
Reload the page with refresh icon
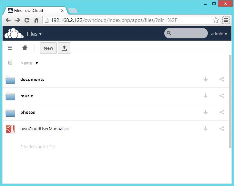coord(27,20)
